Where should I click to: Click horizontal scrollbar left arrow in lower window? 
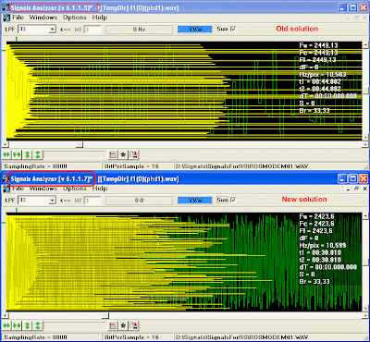5,315
